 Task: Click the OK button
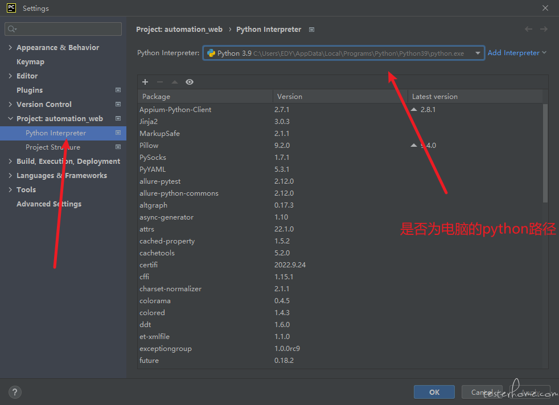pyautogui.click(x=434, y=392)
